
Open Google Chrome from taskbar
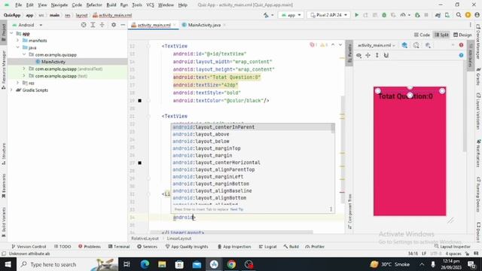(x=231, y=264)
